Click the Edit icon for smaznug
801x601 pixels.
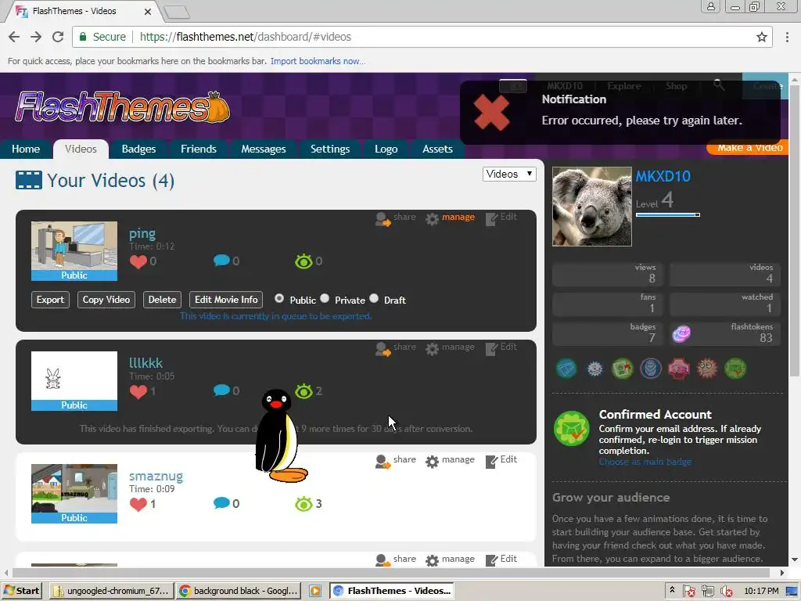[x=491, y=462]
